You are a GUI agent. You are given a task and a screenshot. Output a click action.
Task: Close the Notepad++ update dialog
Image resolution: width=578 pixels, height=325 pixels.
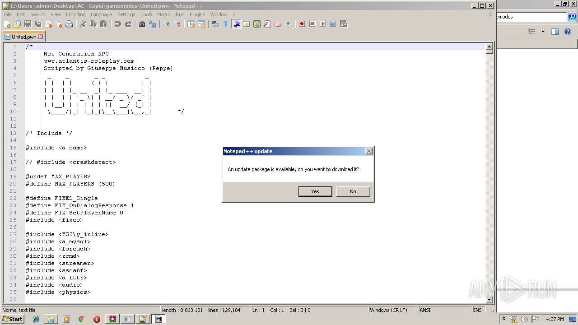point(369,151)
